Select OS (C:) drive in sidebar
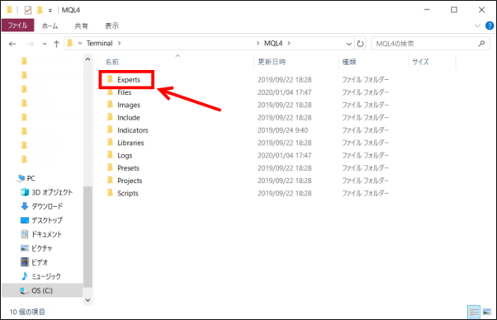 [x=42, y=290]
